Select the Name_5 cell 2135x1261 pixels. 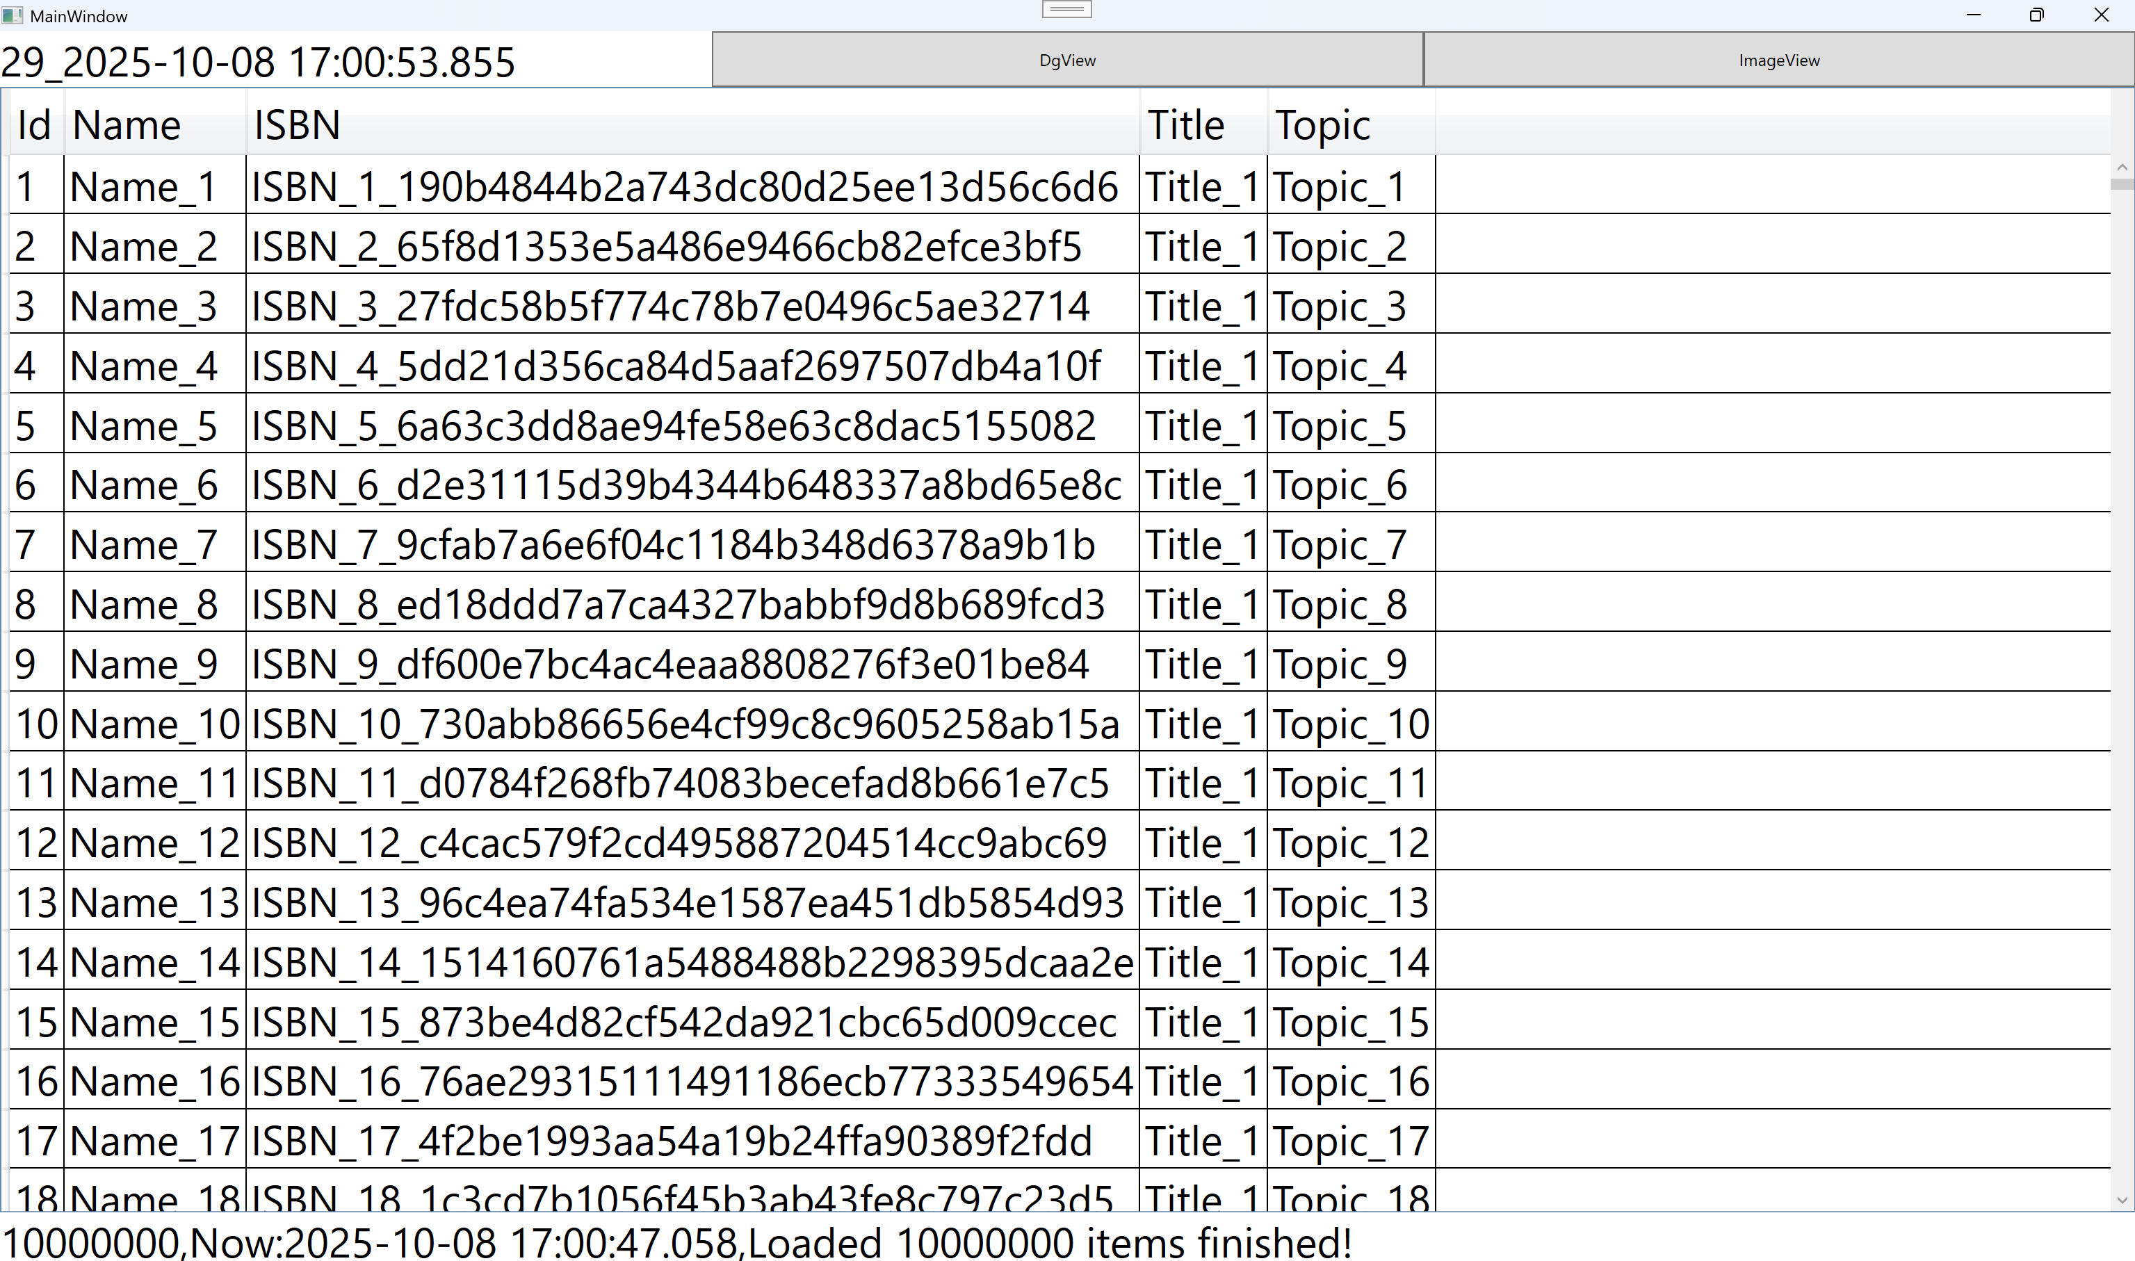click(154, 425)
